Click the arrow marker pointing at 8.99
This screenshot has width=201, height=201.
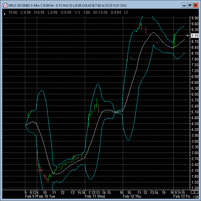(188, 35)
